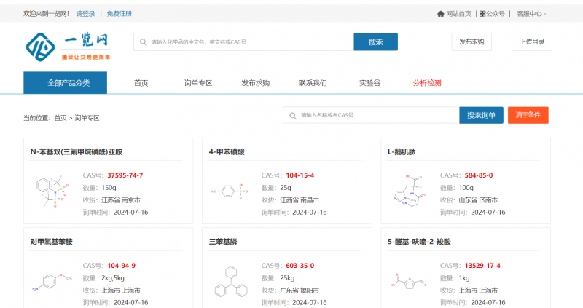Click the 山东省 济南市 delivery location

point(478,200)
